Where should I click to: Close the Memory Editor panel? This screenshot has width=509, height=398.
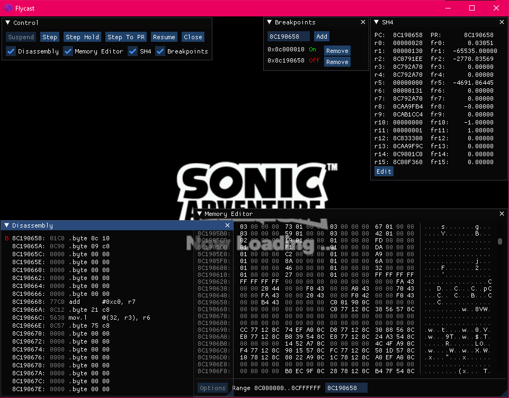[502, 214]
